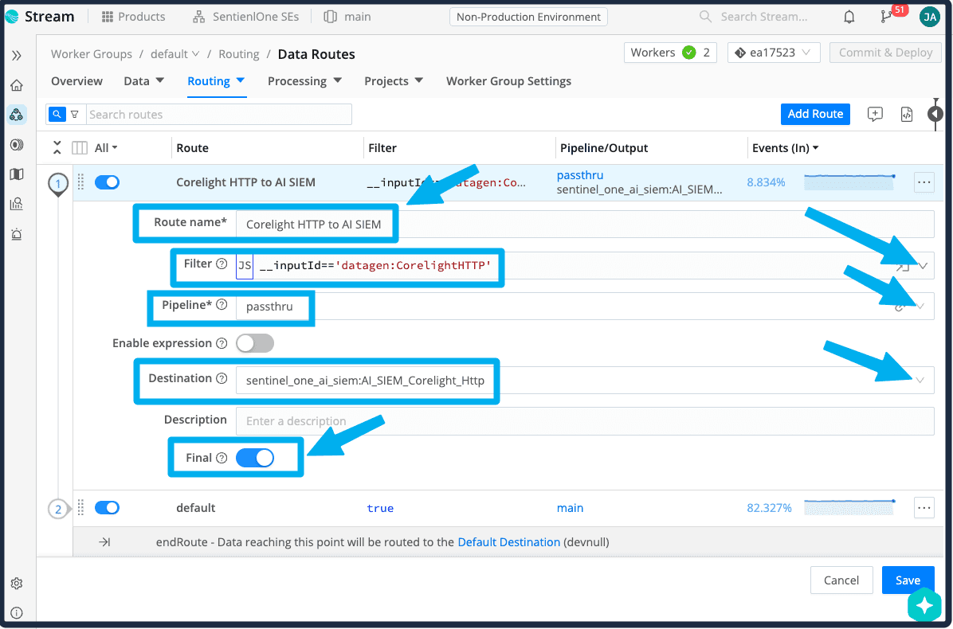
Task: Click the Add Route button
Action: coord(815,114)
